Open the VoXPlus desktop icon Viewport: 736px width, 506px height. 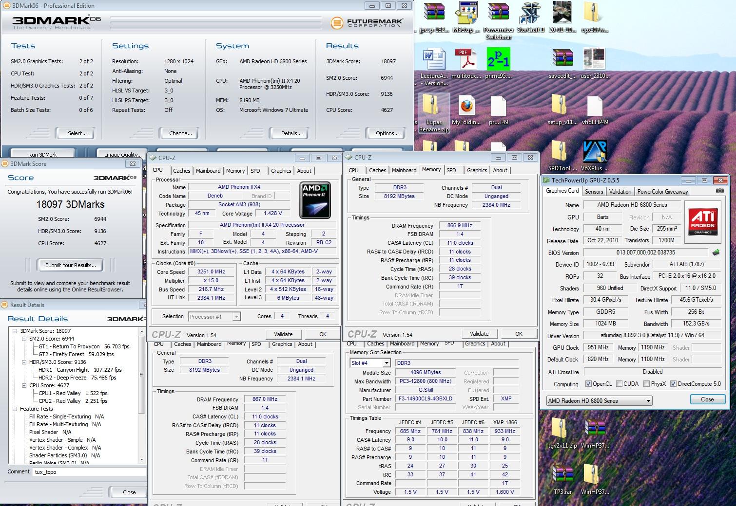pos(595,156)
